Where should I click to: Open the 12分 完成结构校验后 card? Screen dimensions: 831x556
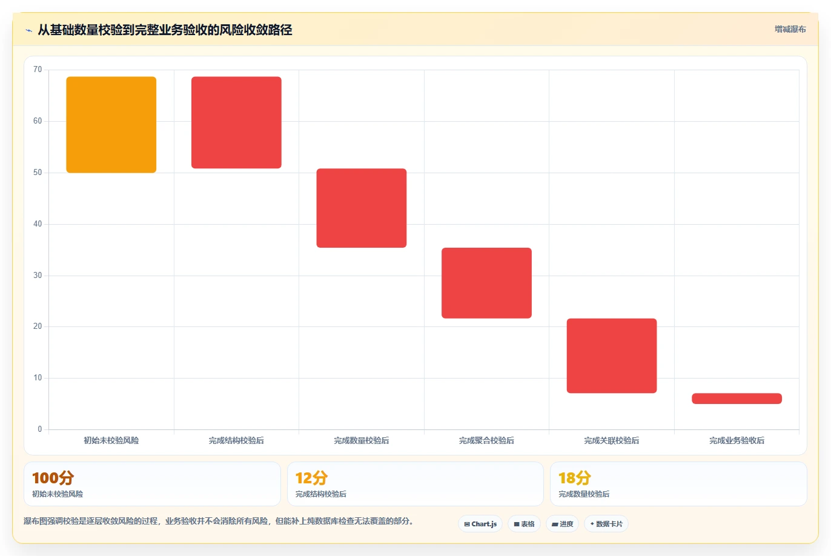click(415, 484)
